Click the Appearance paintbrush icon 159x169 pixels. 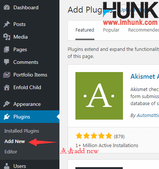point(7,104)
